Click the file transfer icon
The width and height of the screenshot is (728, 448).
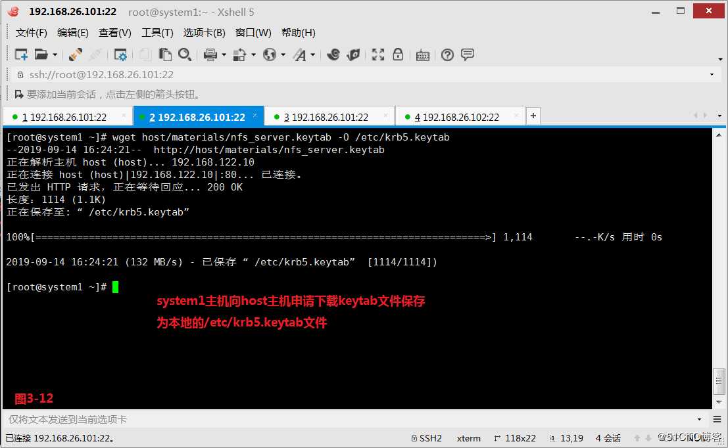tap(239, 55)
